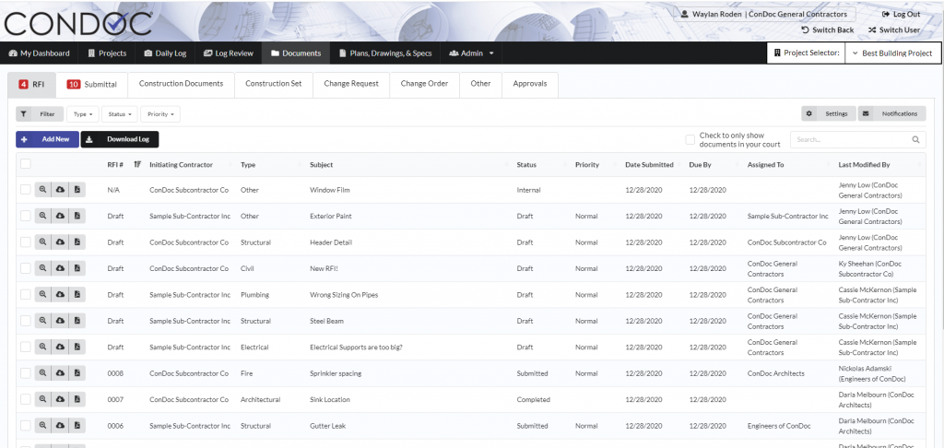Expand the Admin menu dropdown
This screenshot has width=944, height=448.
pos(471,53)
